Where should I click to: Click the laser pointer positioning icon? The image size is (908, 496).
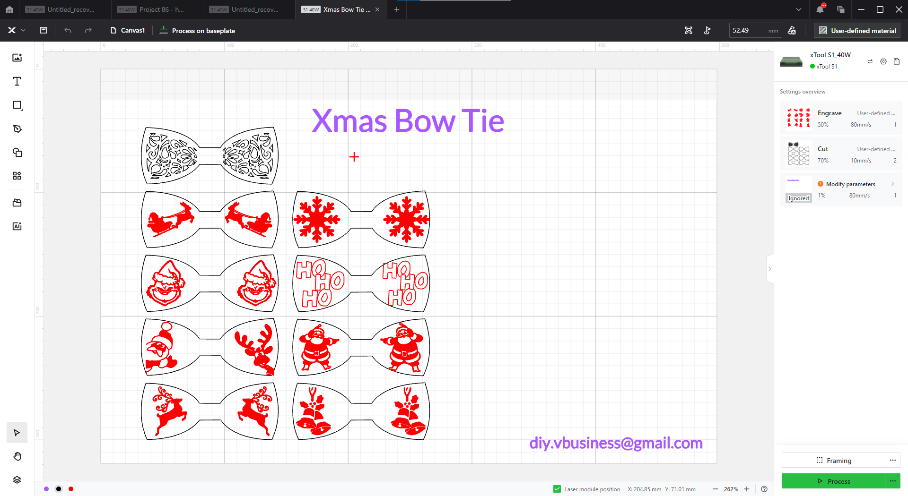click(707, 30)
